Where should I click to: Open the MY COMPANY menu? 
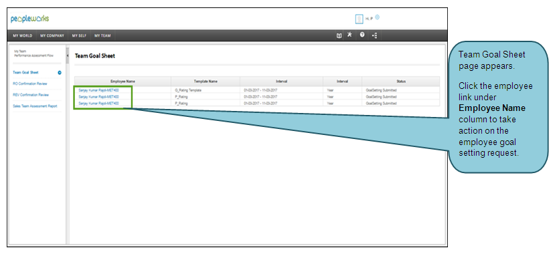(x=52, y=35)
